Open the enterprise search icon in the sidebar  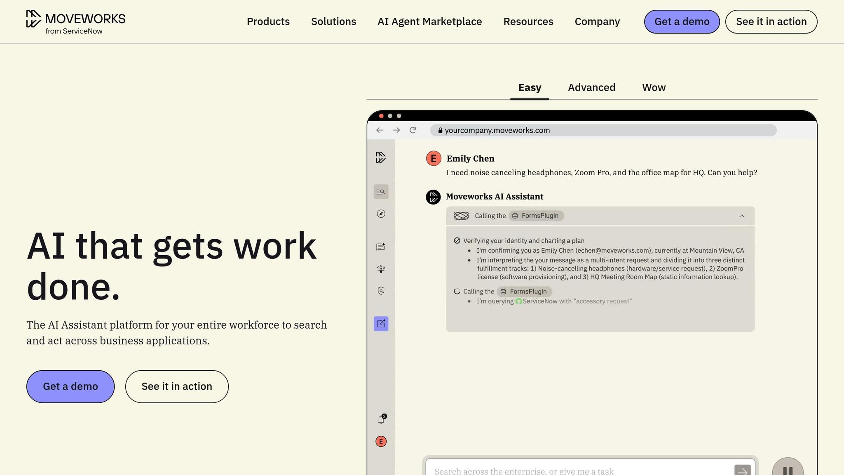(381, 192)
